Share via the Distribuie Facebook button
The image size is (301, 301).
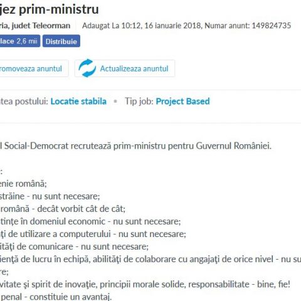tap(61, 41)
